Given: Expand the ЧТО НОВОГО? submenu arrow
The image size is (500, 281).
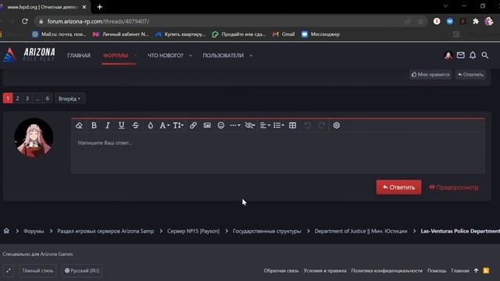Looking at the screenshot, I should (x=191, y=55).
